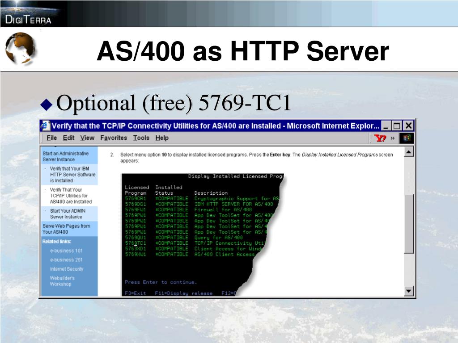This screenshot has height=343, width=458.
Task: Open the Tools menu
Action: (x=141, y=138)
